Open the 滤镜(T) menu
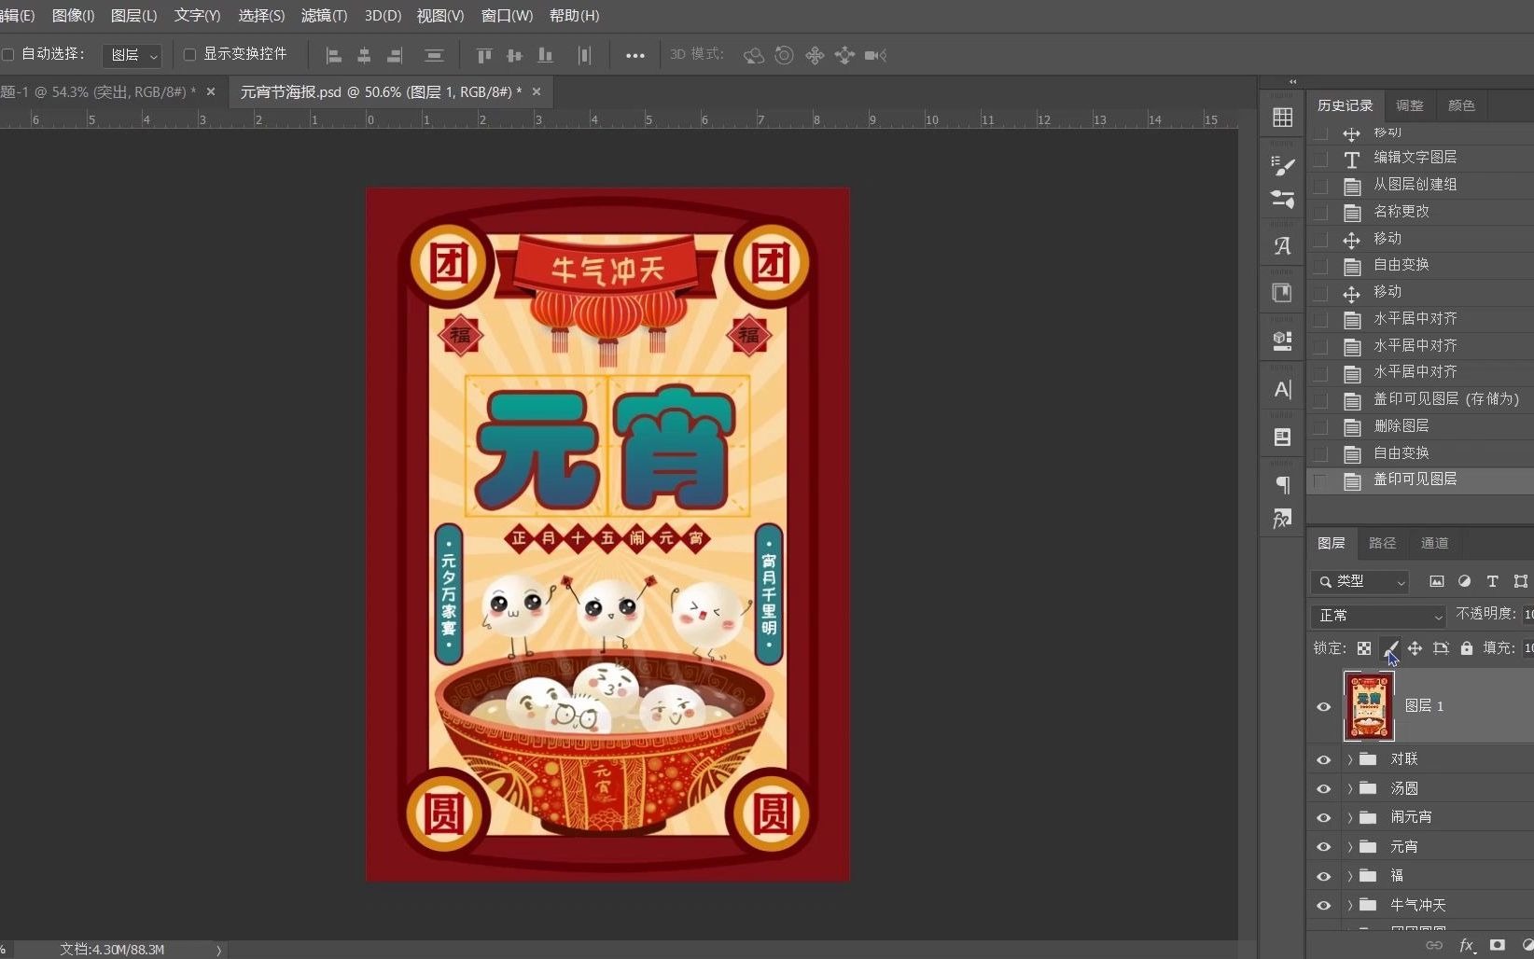Viewport: 1534px width, 959px height. [x=324, y=16]
